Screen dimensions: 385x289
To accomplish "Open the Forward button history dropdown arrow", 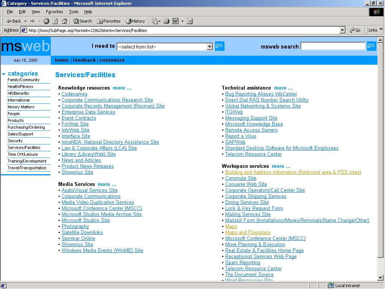I will [x=39, y=21].
